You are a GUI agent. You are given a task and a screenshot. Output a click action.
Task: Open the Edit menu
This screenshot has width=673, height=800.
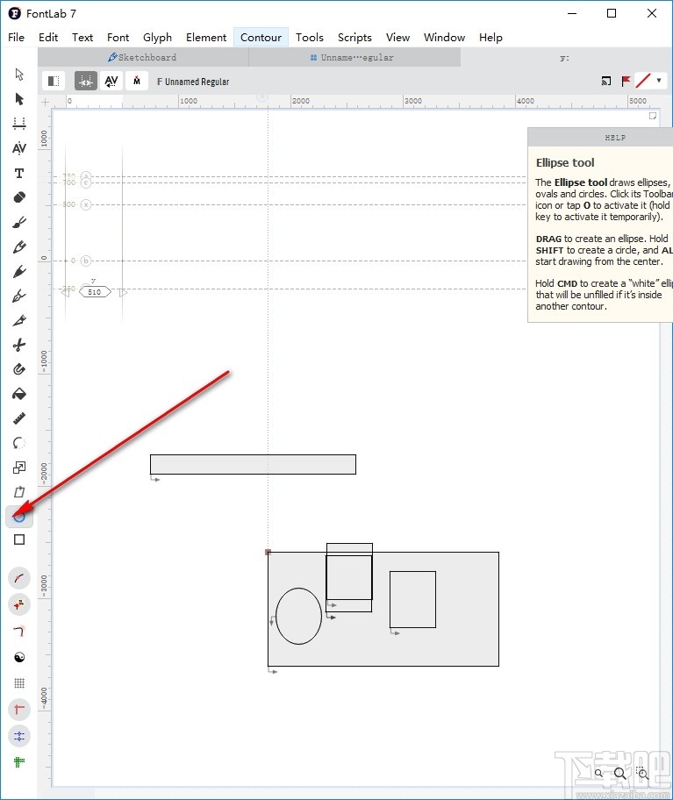(x=48, y=37)
